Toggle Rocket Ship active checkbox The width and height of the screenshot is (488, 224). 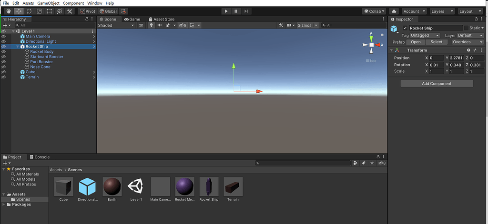[405, 28]
